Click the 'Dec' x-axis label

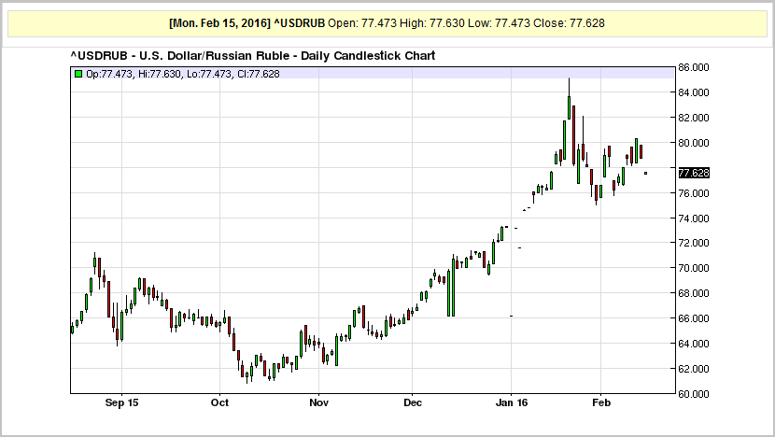pyautogui.click(x=413, y=402)
